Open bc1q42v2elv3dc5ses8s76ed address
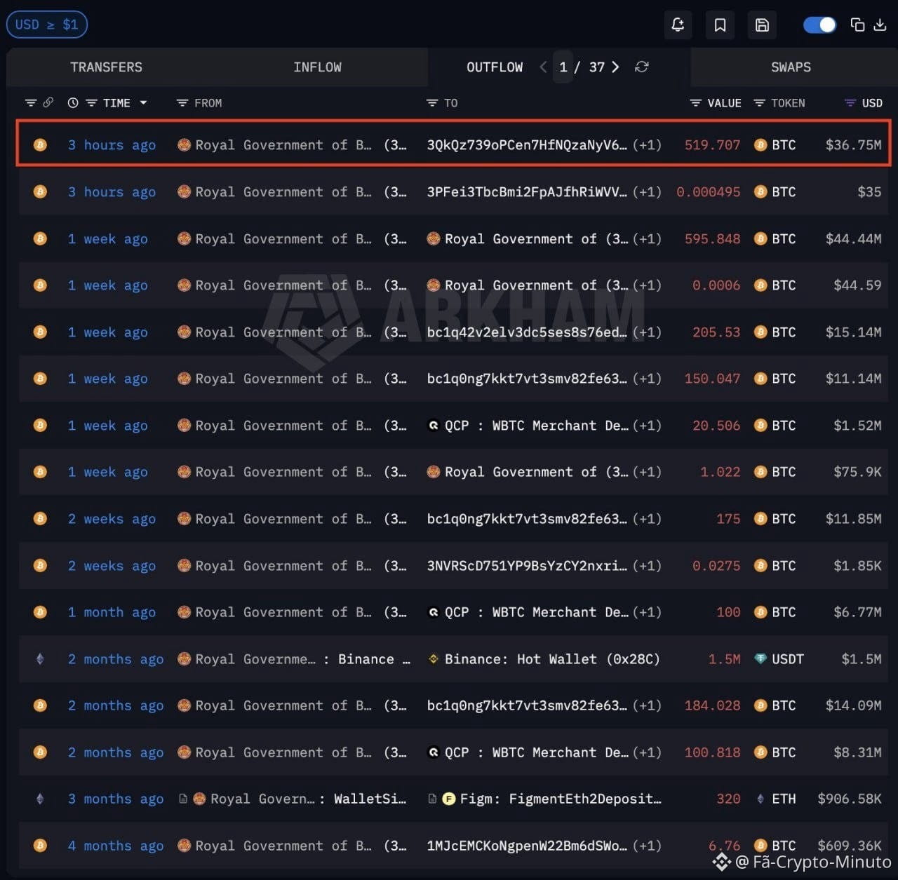This screenshot has height=880, width=898. pyautogui.click(x=527, y=332)
